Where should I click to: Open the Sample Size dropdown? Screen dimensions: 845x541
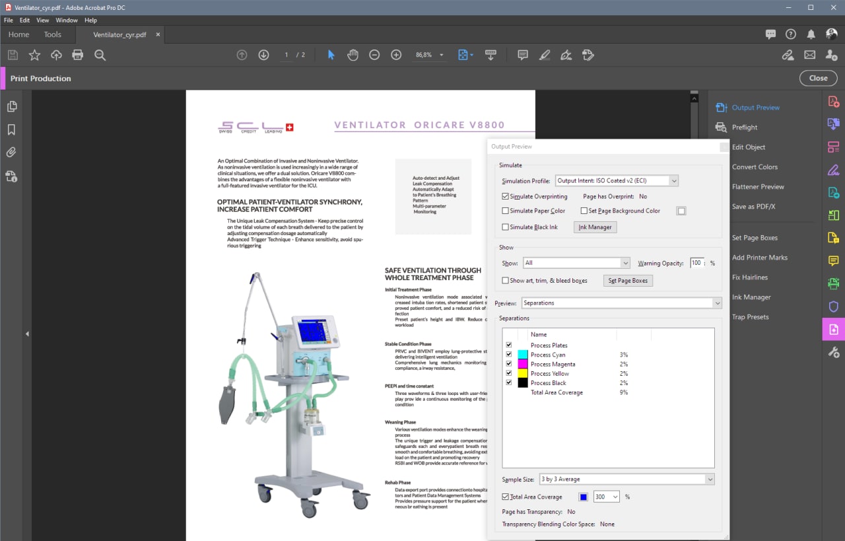pos(626,479)
